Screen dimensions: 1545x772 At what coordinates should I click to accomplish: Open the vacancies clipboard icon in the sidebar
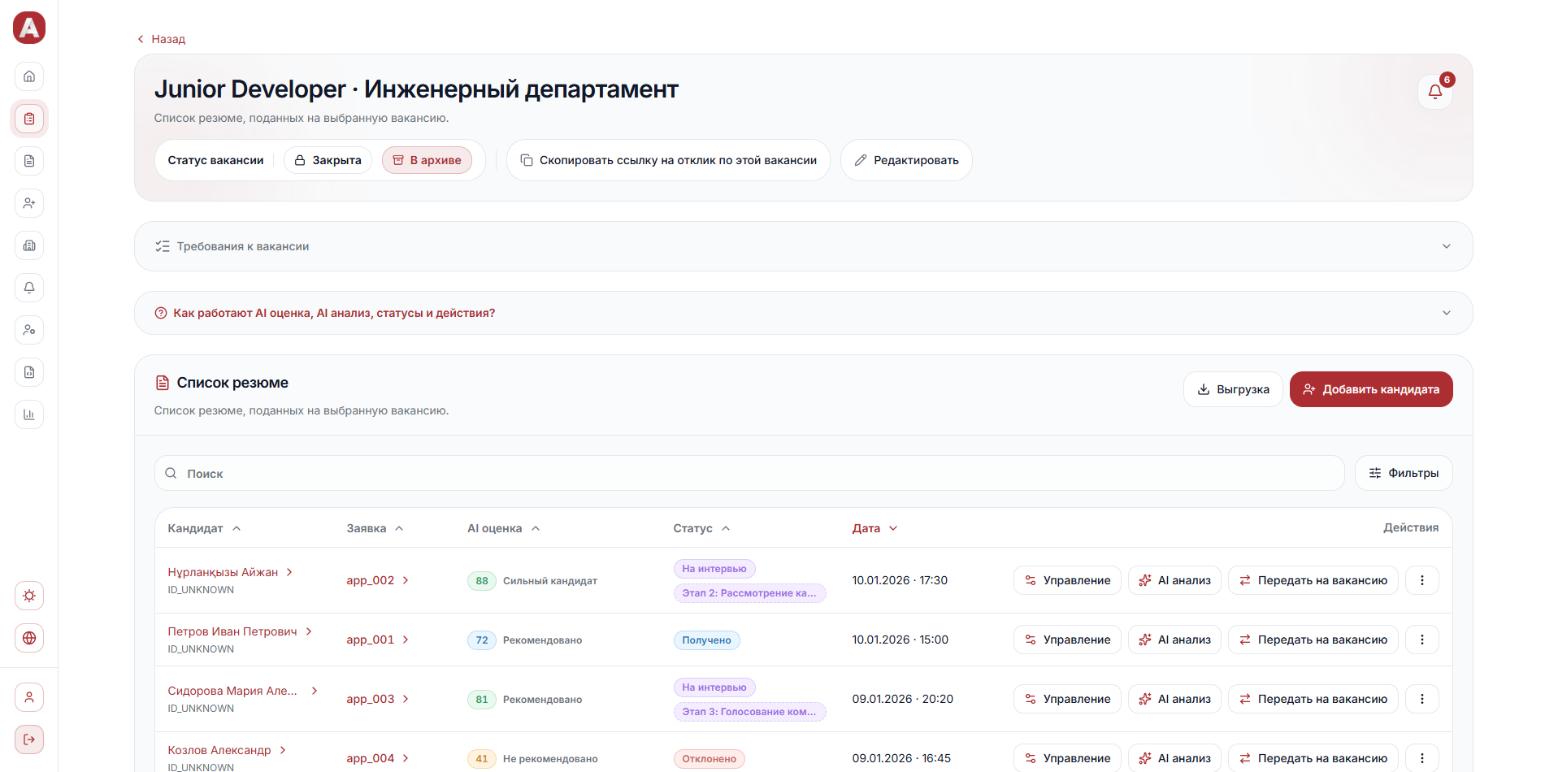click(29, 119)
